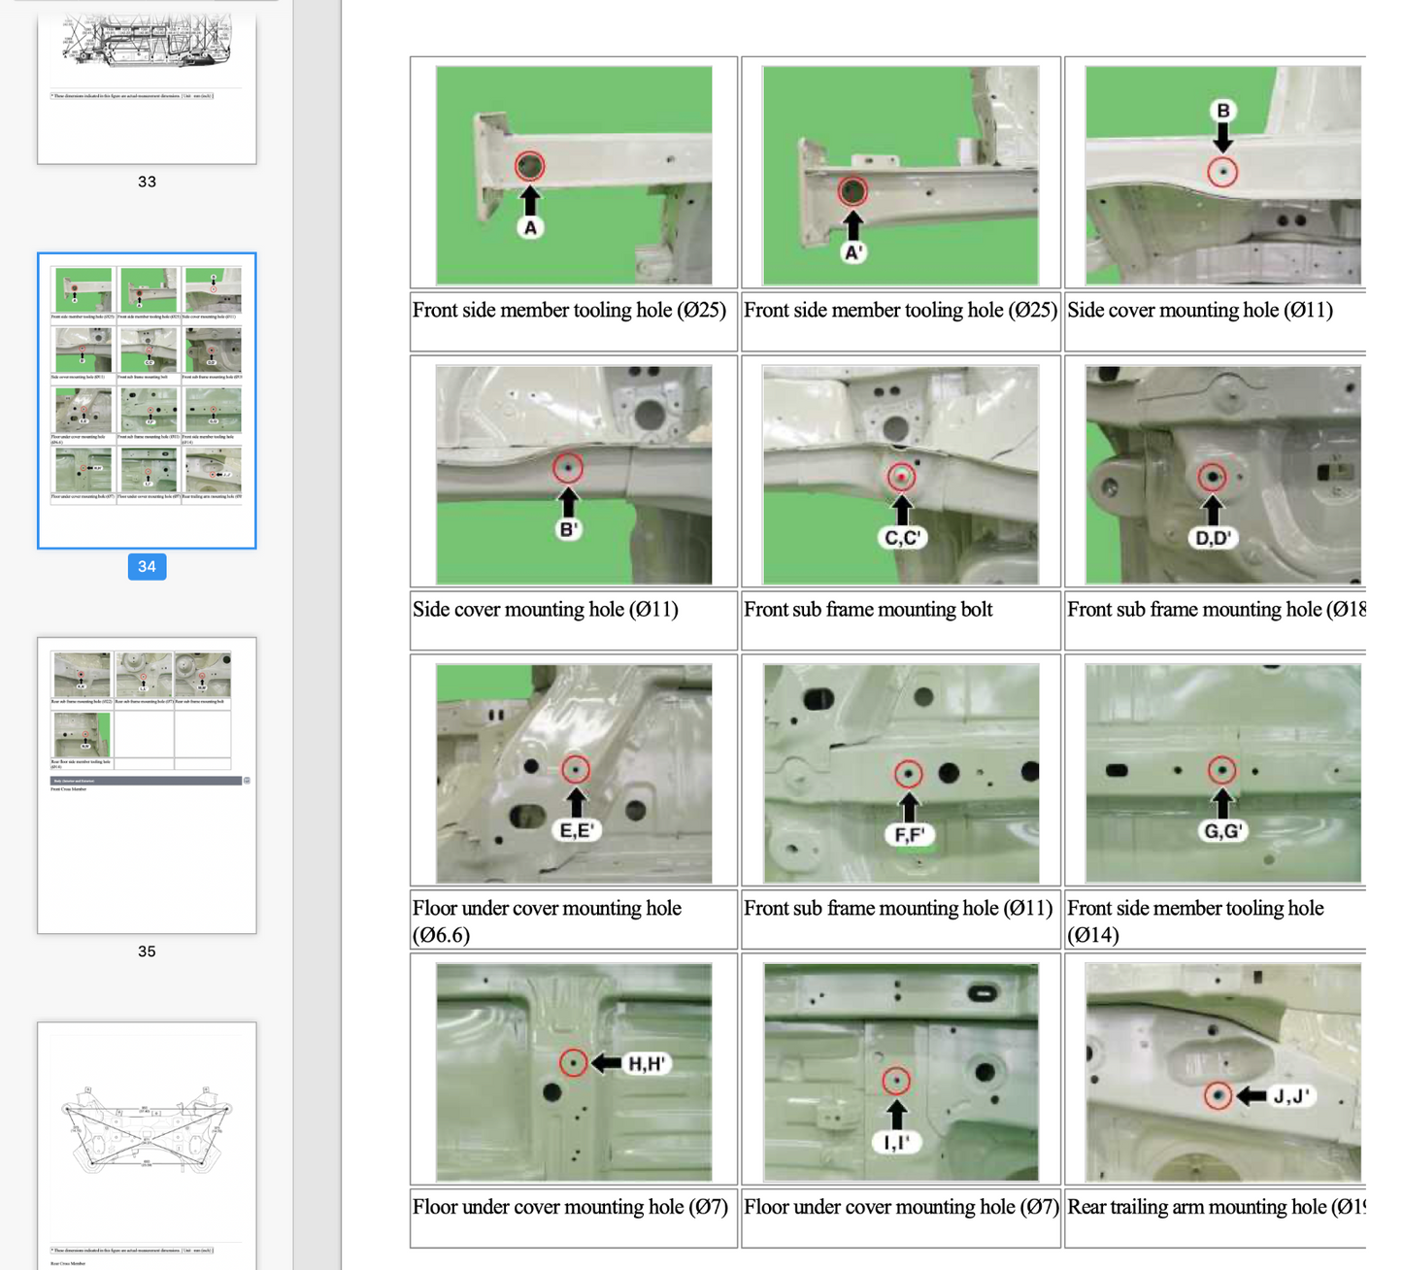Click the photo labeled B'
1403x1270 pixels.
click(x=574, y=475)
